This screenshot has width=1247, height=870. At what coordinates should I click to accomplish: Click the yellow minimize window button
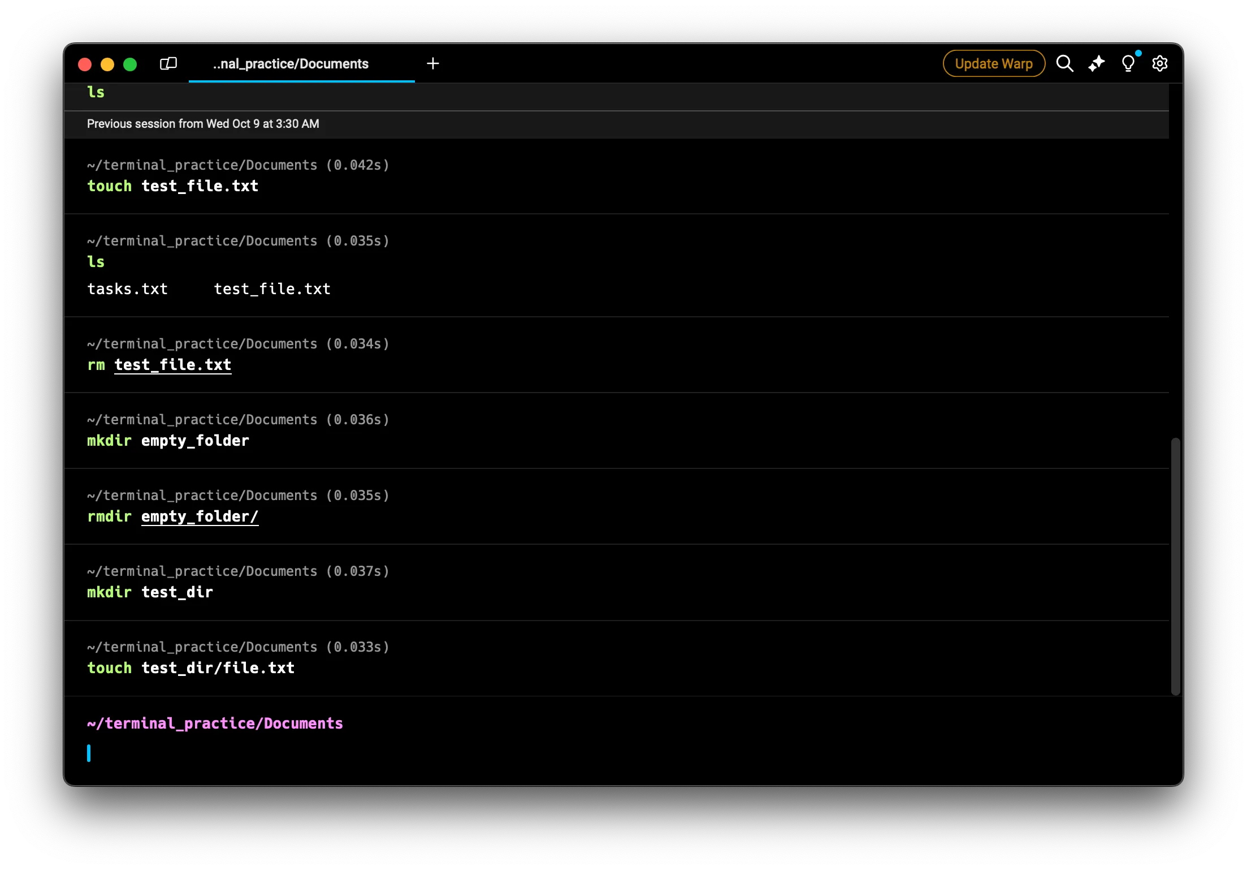click(107, 64)
